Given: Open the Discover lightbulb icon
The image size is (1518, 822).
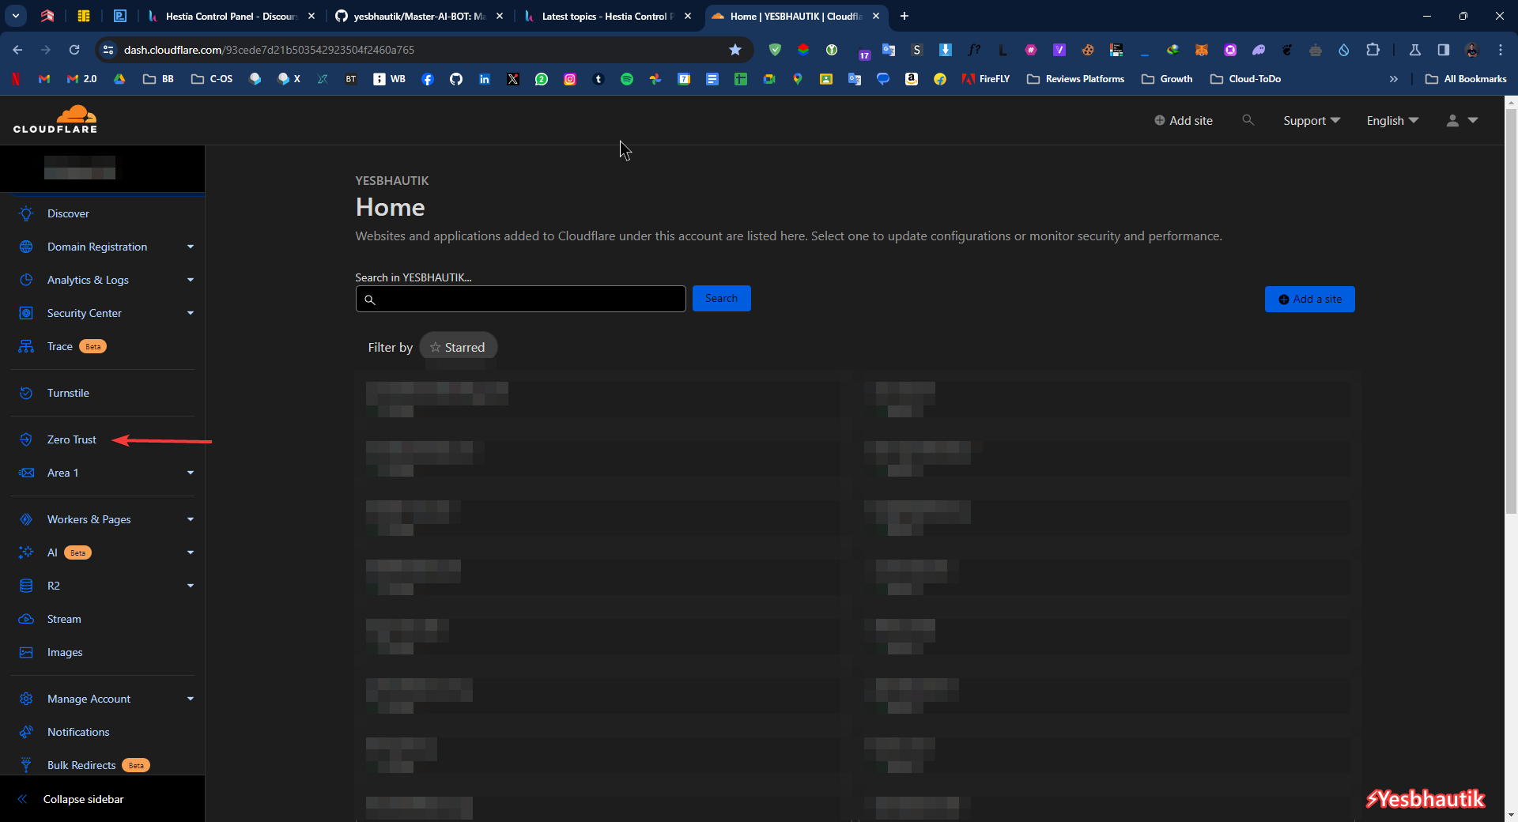Looking at the screenshot, I should (26, 213).
